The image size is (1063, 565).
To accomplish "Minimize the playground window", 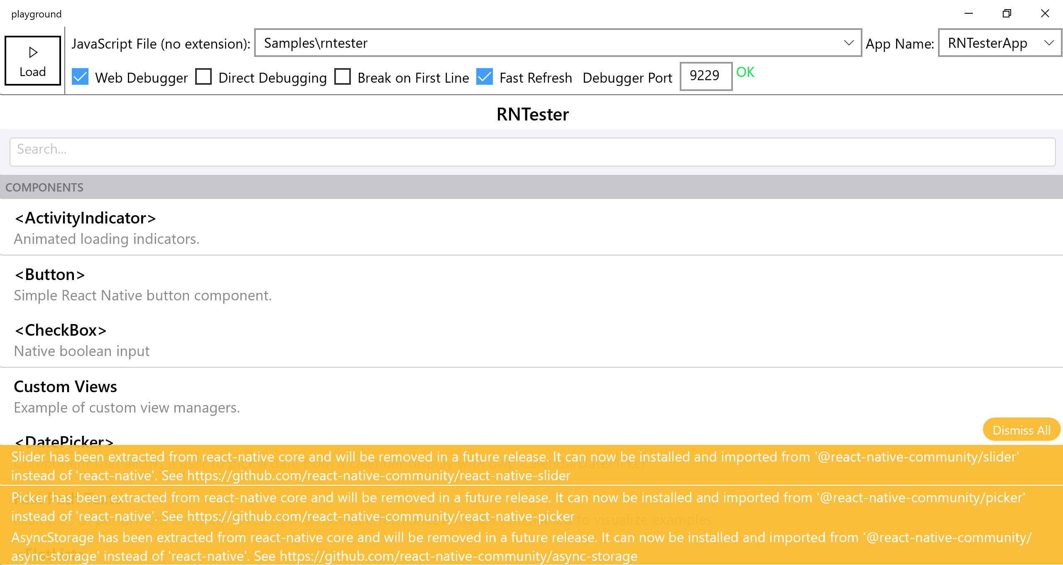I will (x=968, y=14).
